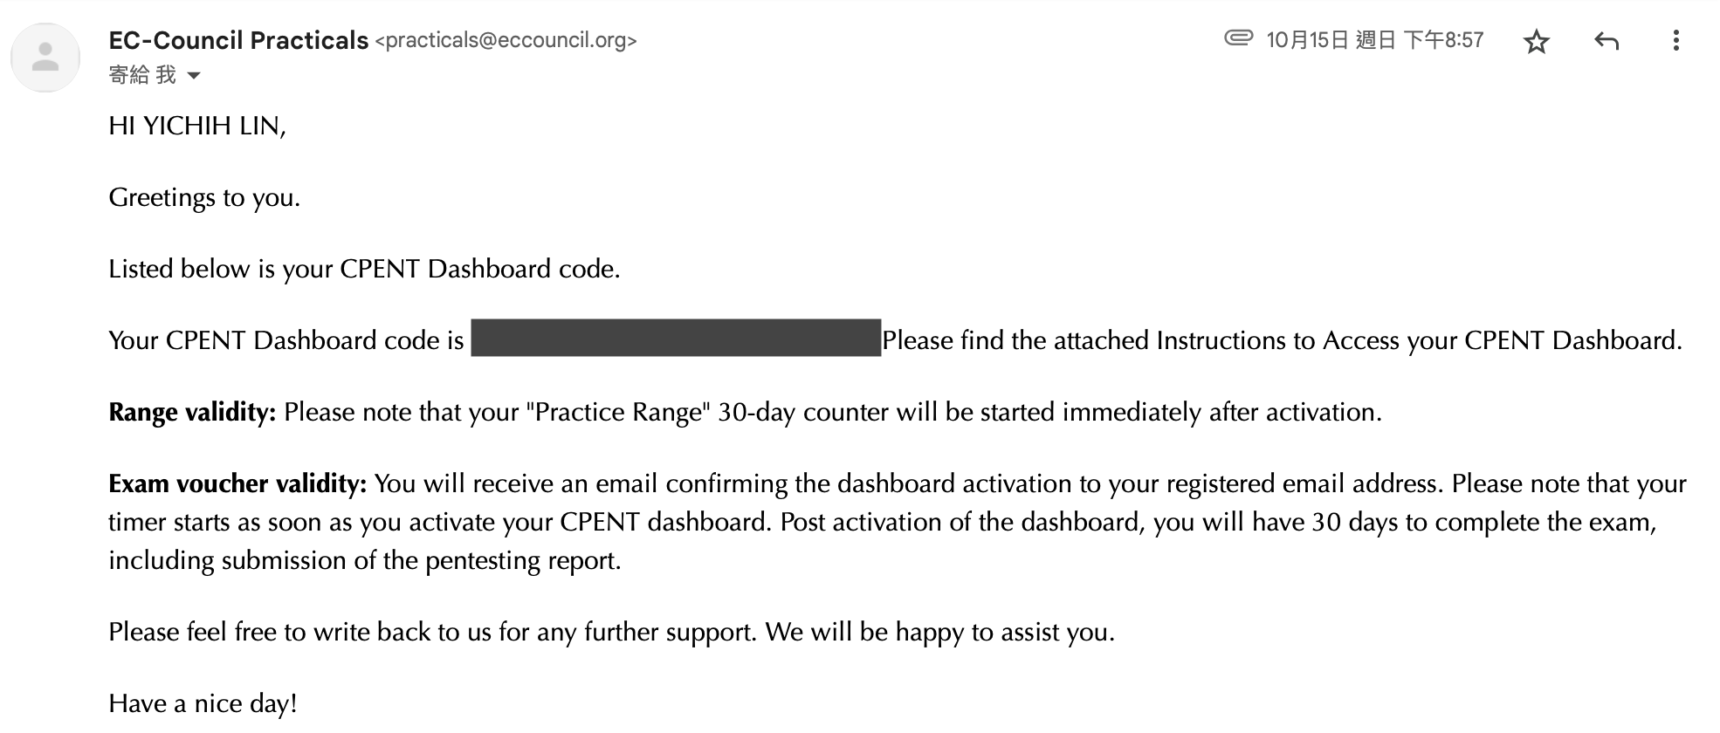Click the bold Exam voucher validity heading

tap(237, 483)
